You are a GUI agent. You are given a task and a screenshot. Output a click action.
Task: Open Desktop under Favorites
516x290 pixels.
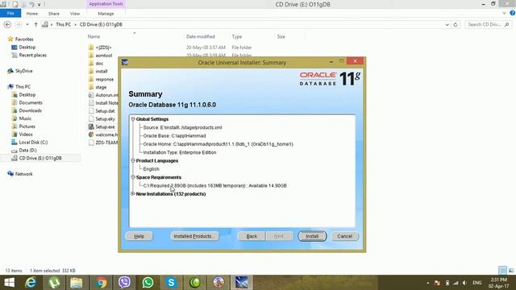27,48
